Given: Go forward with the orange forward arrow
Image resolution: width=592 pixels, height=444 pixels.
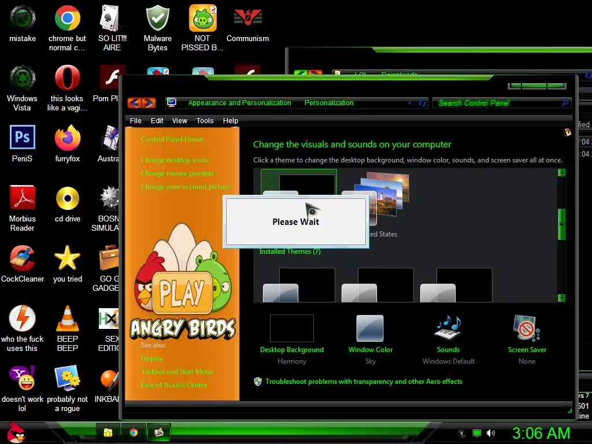Looking at the screenshot, I should coord(149,103).
